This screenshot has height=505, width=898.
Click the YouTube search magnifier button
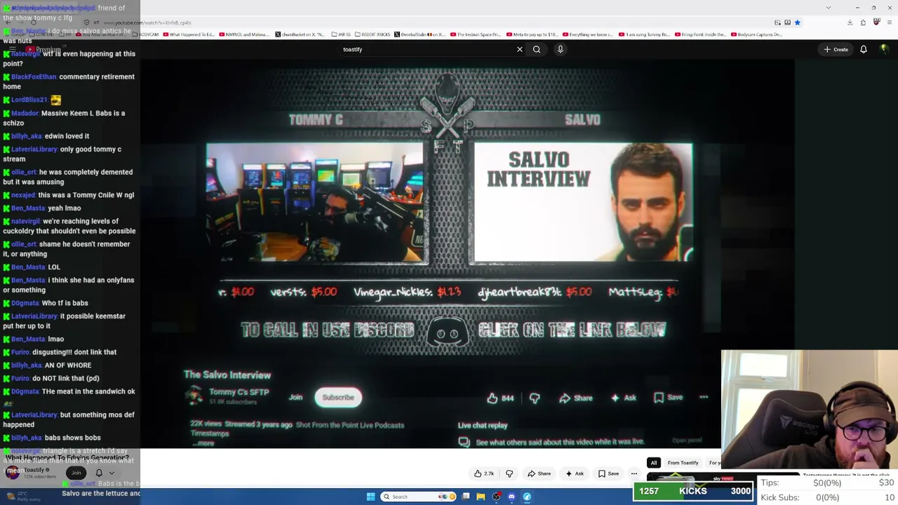537,49
